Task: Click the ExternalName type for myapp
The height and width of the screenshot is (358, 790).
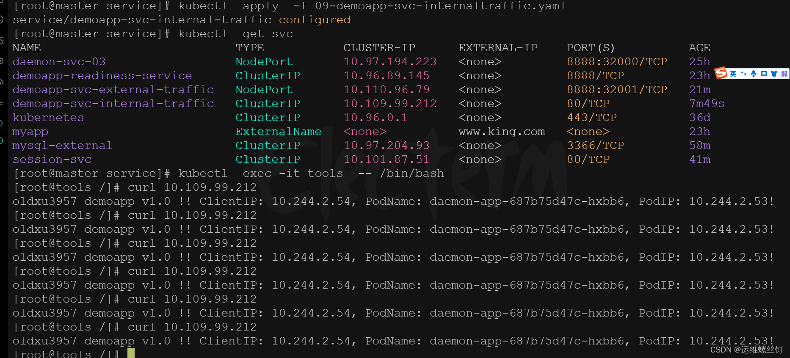Action: pyautogui.click(x=279, y=132)
